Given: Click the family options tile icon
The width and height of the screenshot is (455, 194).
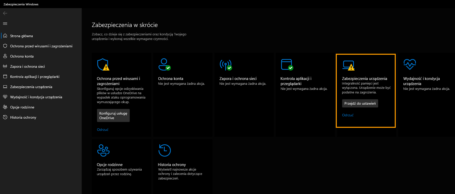Looking at the screenshot, I should click(x=103, y=150).
